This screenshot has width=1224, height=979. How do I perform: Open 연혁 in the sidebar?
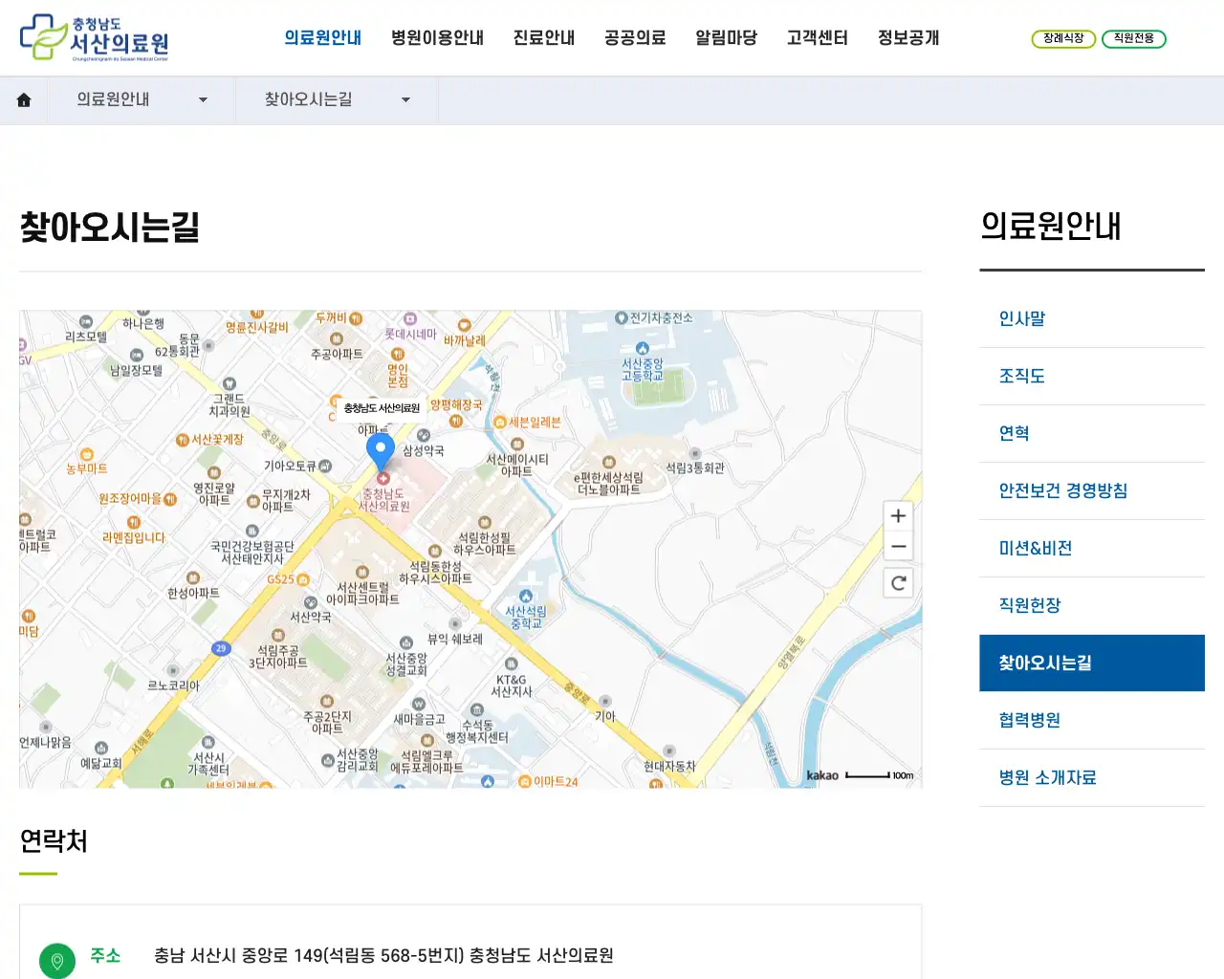pos(1092,434)
